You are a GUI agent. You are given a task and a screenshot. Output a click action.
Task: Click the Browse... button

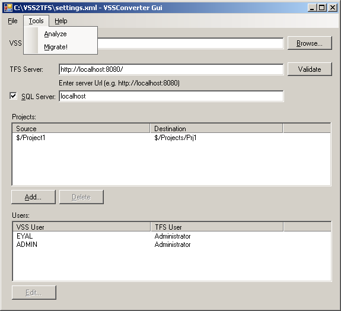310,43
